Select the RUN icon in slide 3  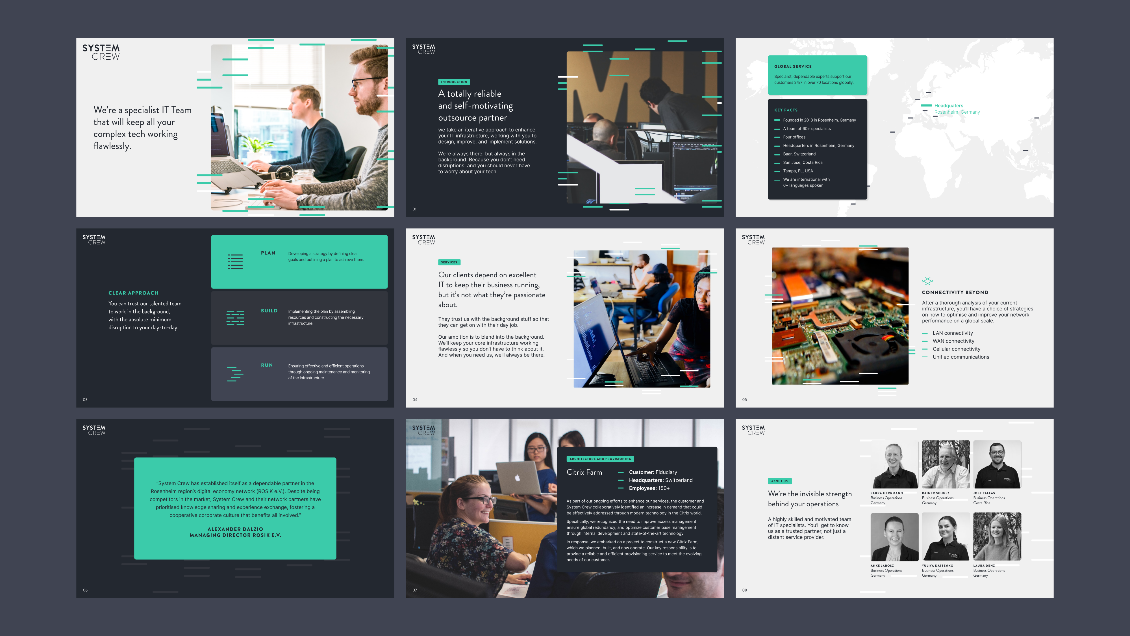(x=235, y=373)
